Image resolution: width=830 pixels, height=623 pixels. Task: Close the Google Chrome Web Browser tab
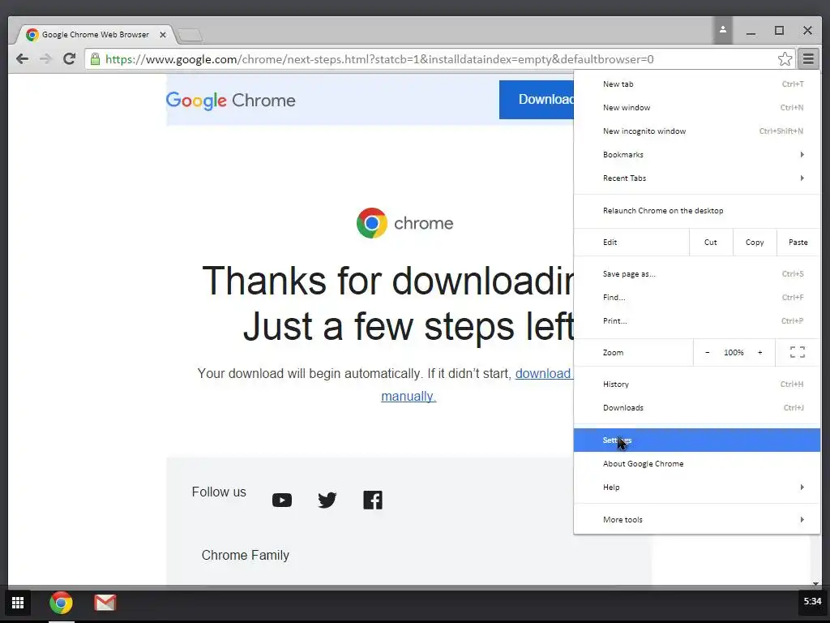tap(163, 34)
